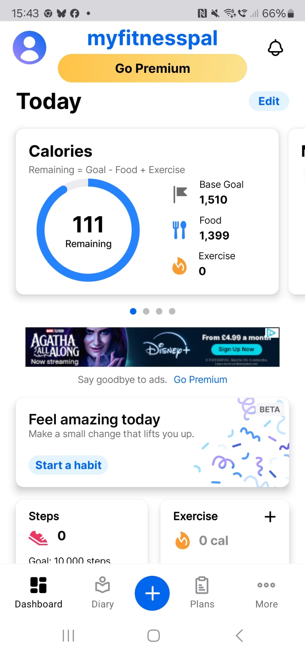Add exercise with the plus icon
This screenshot has height=654, width=305.
tap(270, 517)
